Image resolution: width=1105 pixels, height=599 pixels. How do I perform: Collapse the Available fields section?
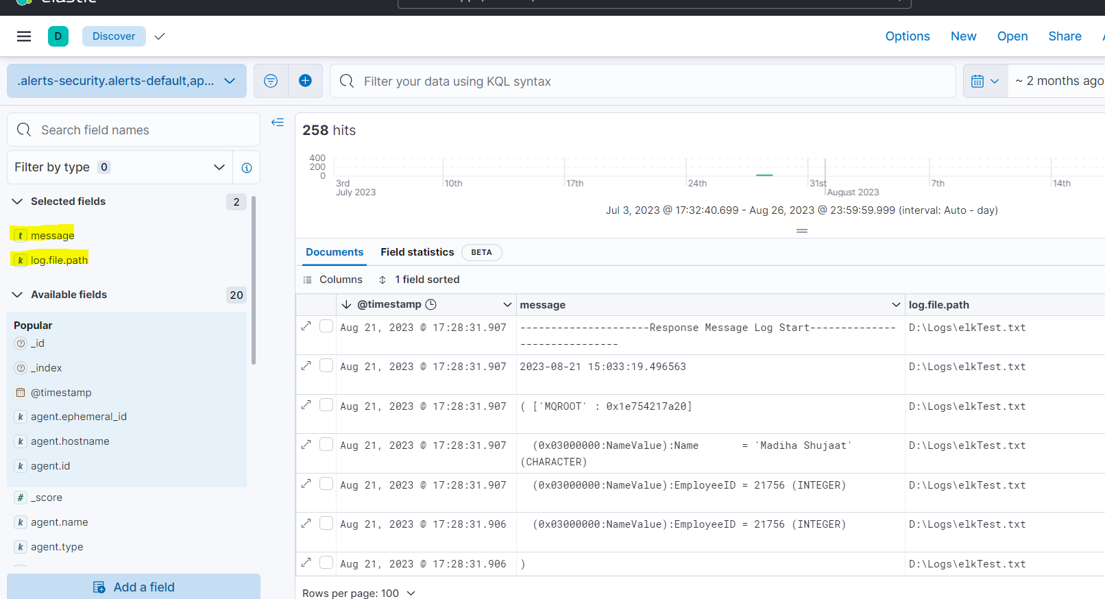18,295
